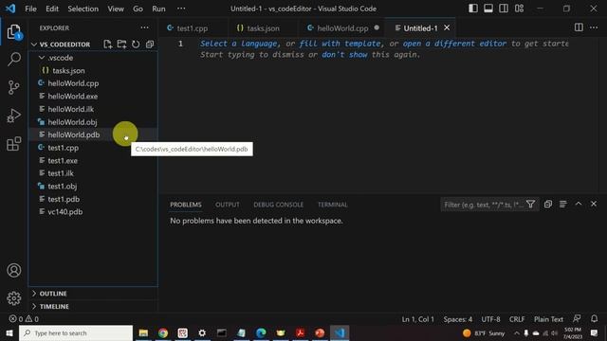
Task: Click 'UTF-8' encoding in status bar
Action: [490, 319]
